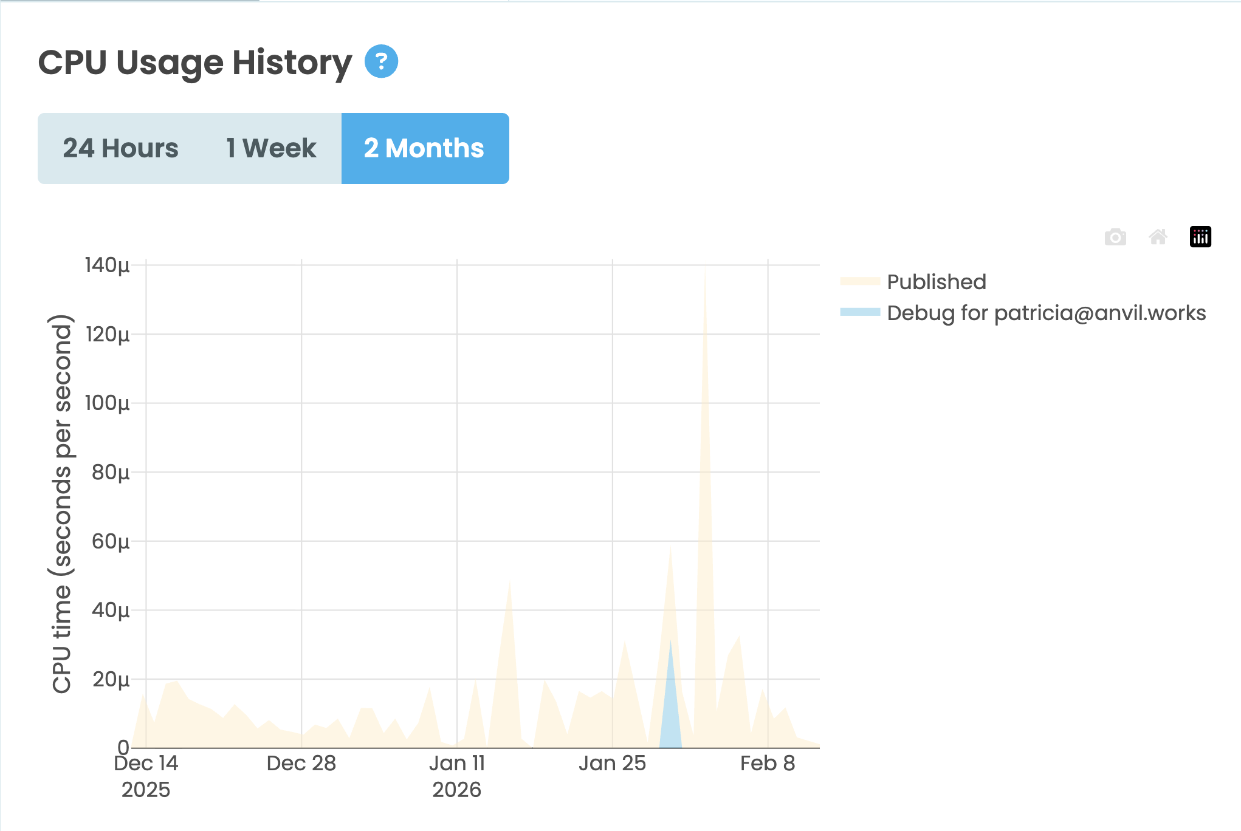Hide the Debug for patricia@anvil.works series

(x=1046, y=313)
